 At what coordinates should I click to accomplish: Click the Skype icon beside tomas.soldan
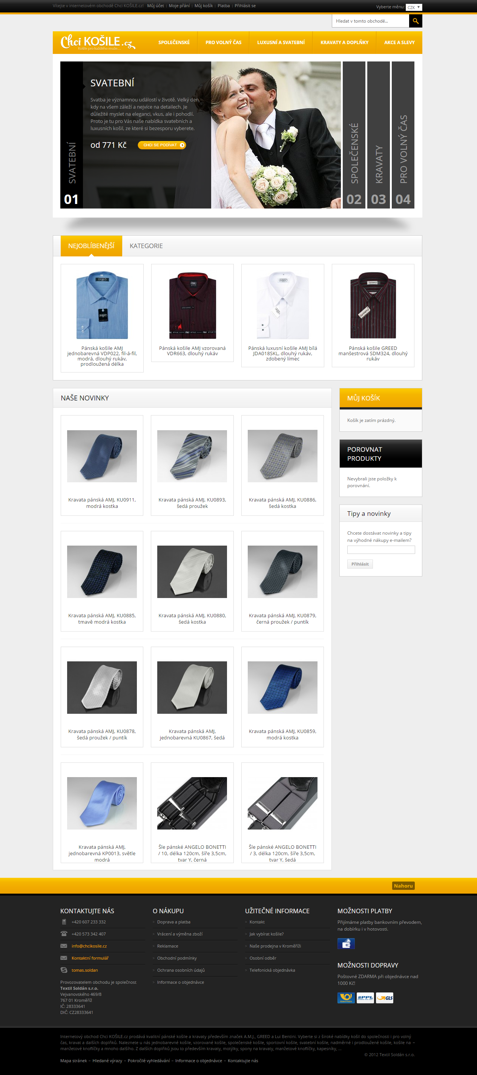(64, 970)
